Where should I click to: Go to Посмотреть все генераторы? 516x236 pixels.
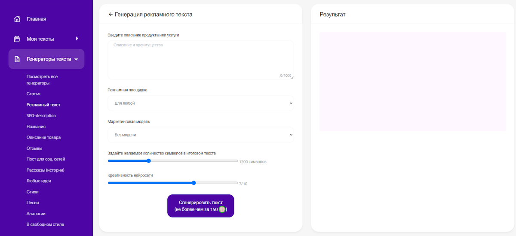coord(42,80)
